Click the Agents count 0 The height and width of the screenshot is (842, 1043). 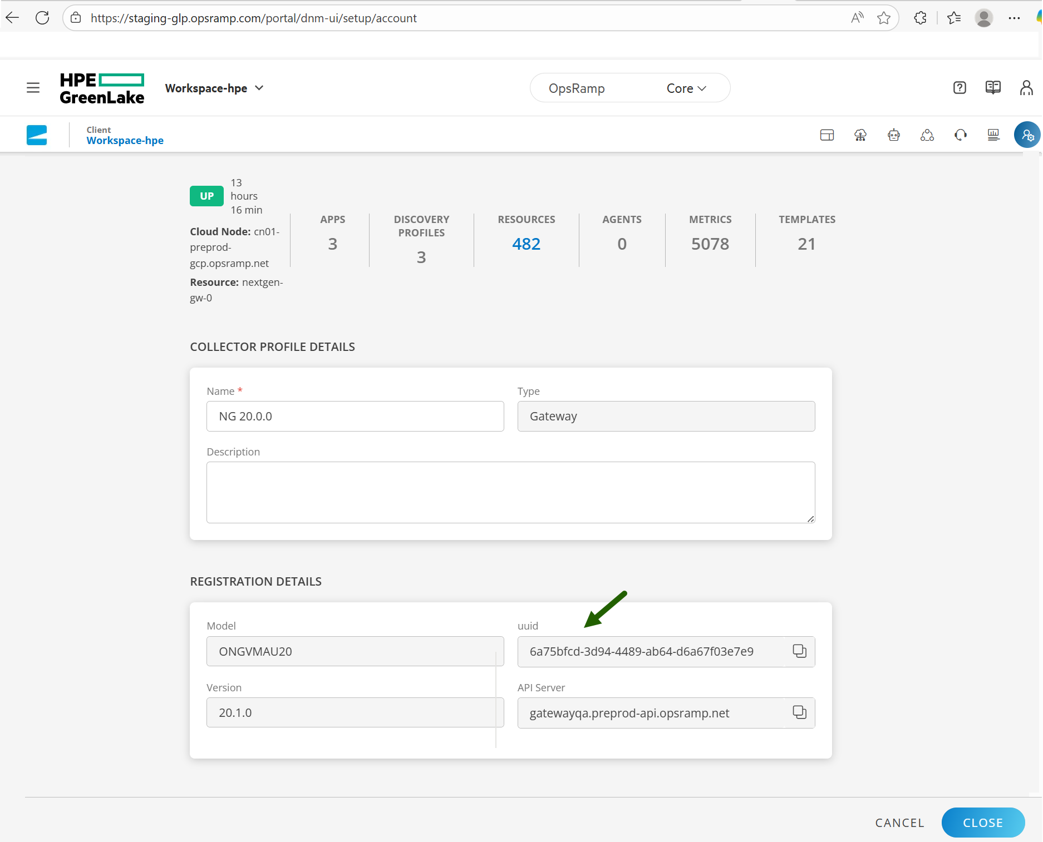coord(622,244)
